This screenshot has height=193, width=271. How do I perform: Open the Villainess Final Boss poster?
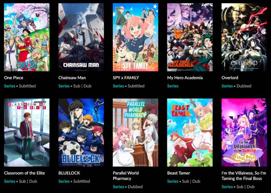[244, 133]
